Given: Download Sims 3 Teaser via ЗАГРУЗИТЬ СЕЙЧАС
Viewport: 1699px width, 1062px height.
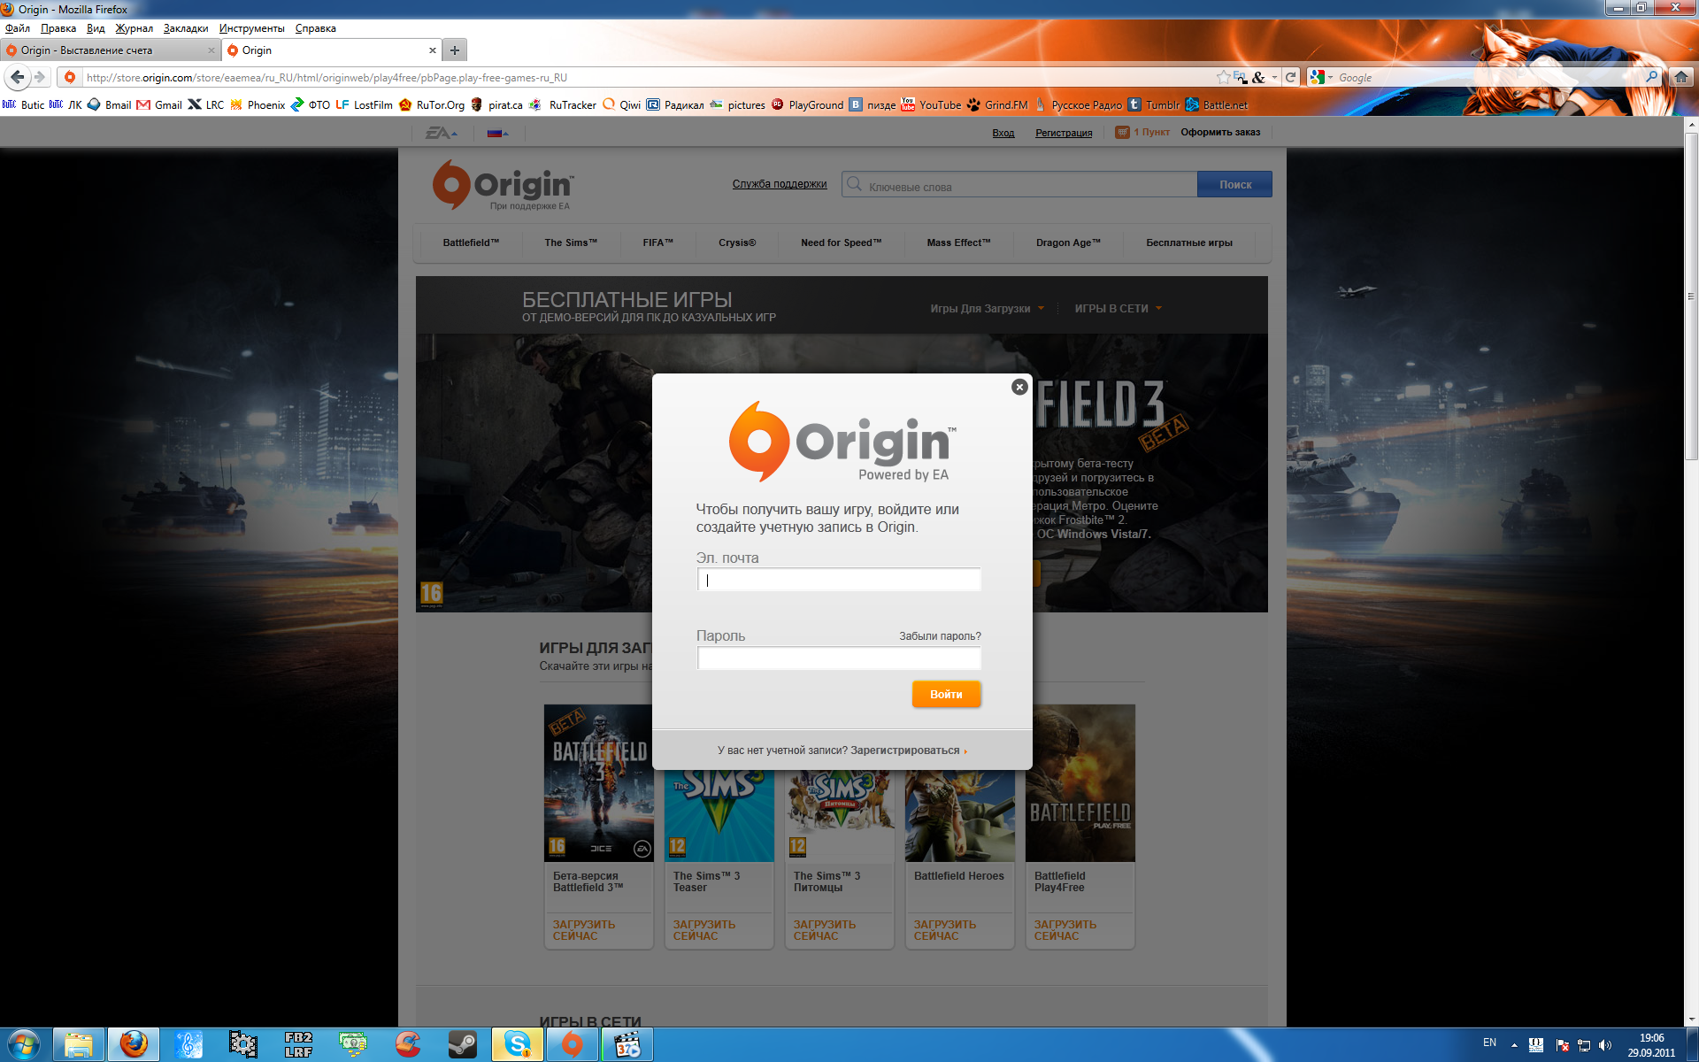Looking at the screenshot, I should click(x=704, y=930).
